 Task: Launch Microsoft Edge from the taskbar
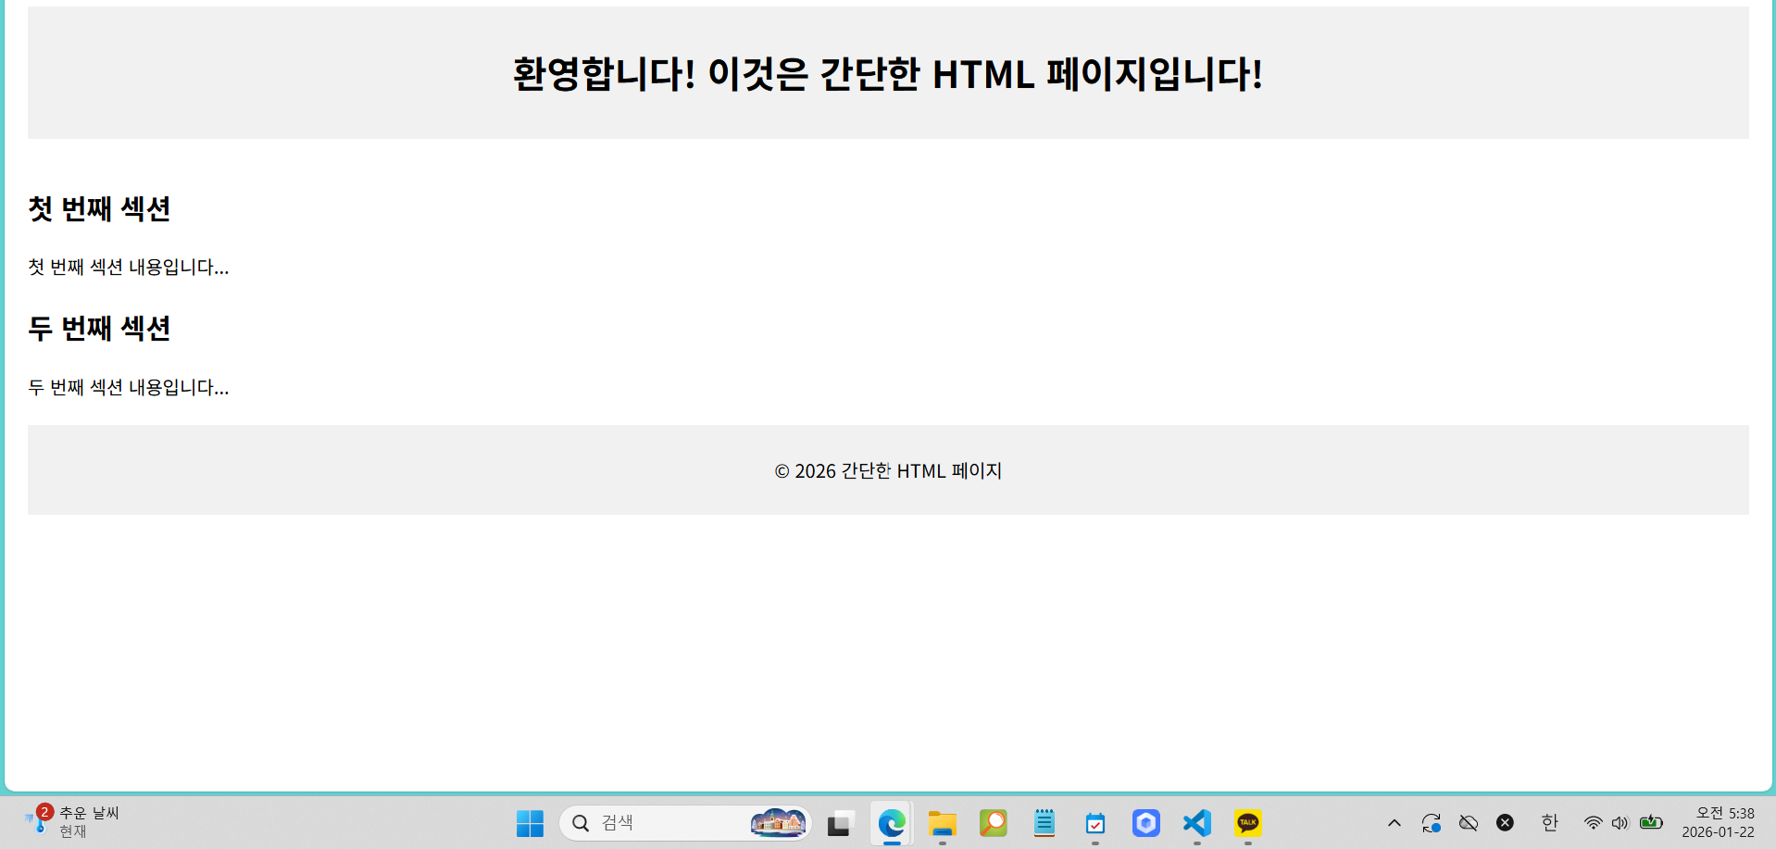click(x=891, y=823)
